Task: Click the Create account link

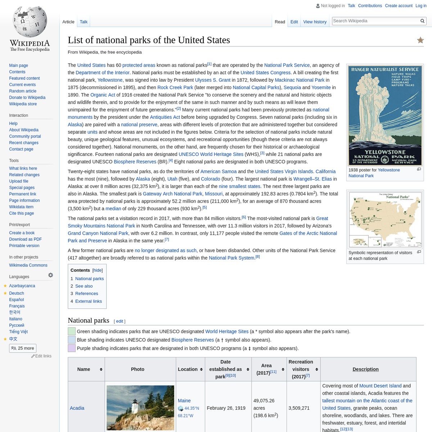Action: (399, 6)
